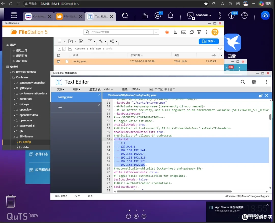This screenshot has width=275, height=223.
Task: Open Text Editor more options dots
Action: (x=267, y=82)
